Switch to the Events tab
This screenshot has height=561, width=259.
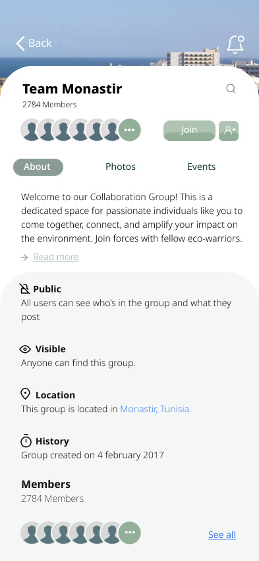pos(201,167)
